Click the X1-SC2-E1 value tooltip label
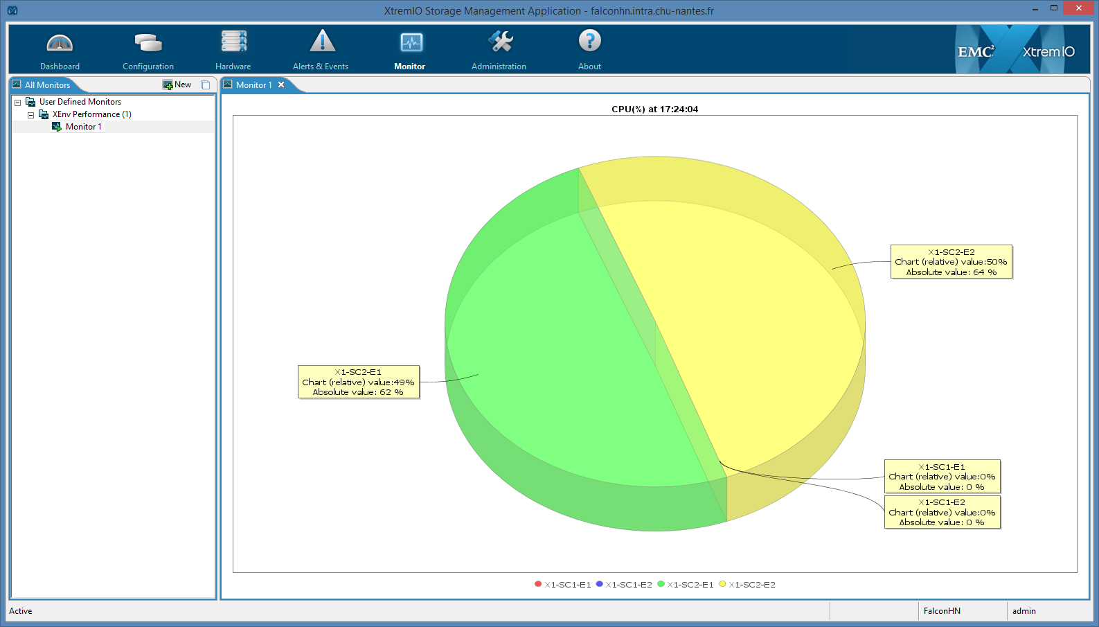Image resolution: width=1099 pixels, height=627 pixels. tap(358, 382)
